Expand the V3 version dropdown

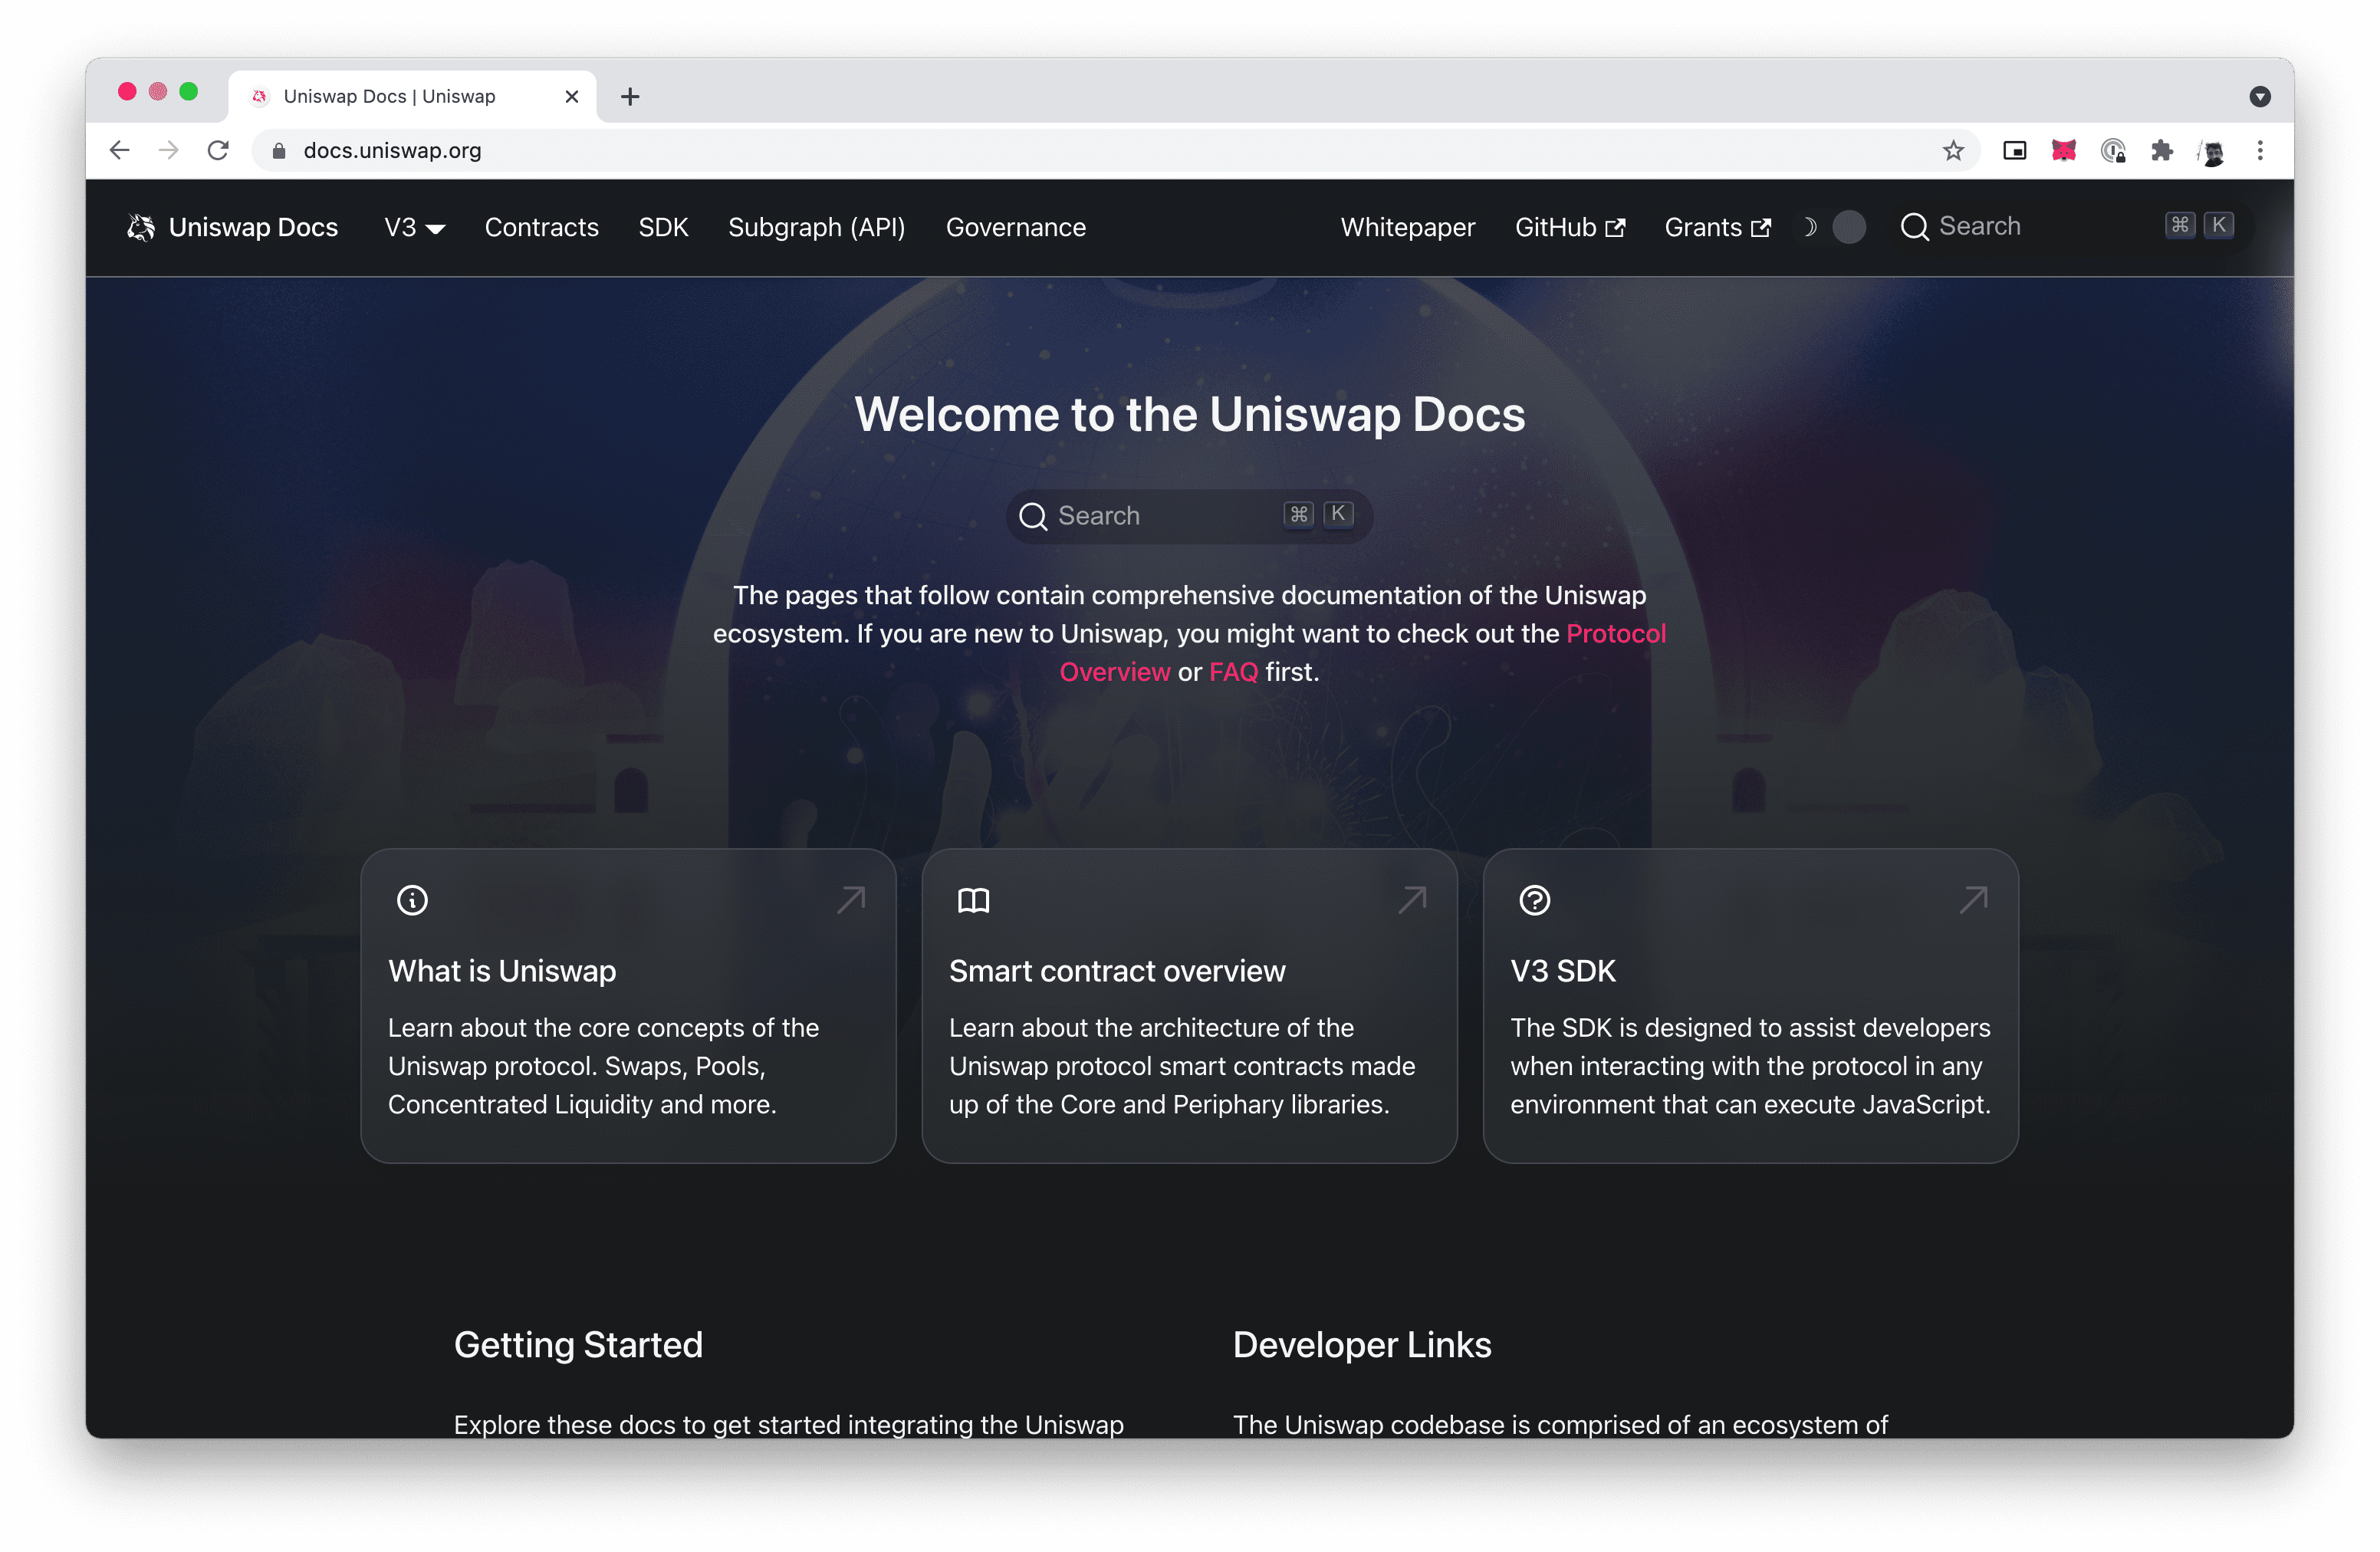tap(414, 228)
